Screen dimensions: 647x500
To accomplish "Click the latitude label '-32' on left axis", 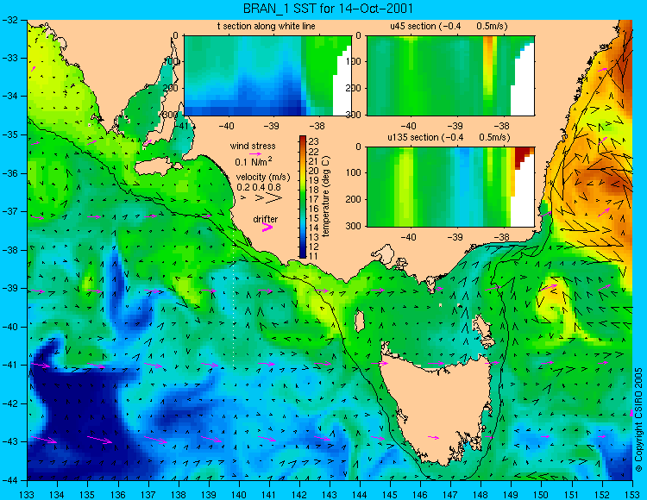I will coord(10,20).
